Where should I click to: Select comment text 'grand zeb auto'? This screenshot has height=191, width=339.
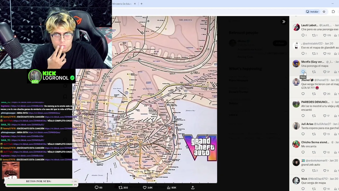point(311,164)
